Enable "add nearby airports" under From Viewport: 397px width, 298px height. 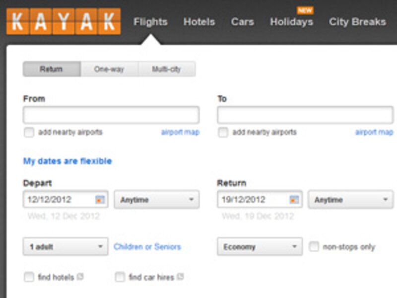point(29,132)
